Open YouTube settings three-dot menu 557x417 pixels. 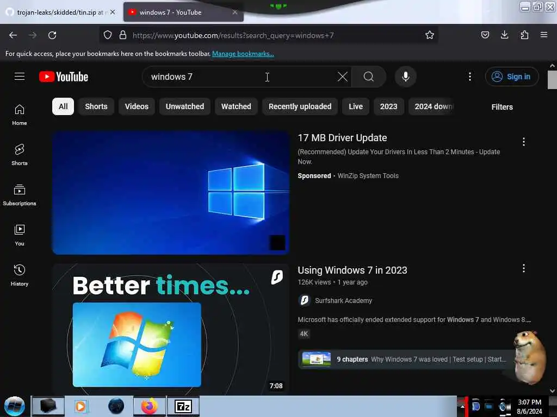[x=470, y=77]
